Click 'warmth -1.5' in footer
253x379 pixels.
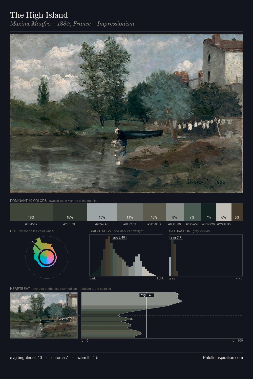pos(88,358)
